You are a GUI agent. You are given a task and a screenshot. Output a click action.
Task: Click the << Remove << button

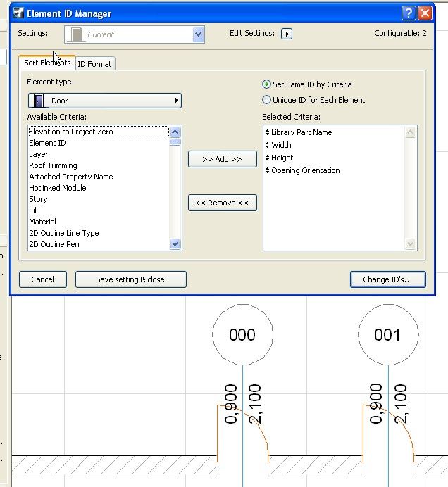[223, 203]
